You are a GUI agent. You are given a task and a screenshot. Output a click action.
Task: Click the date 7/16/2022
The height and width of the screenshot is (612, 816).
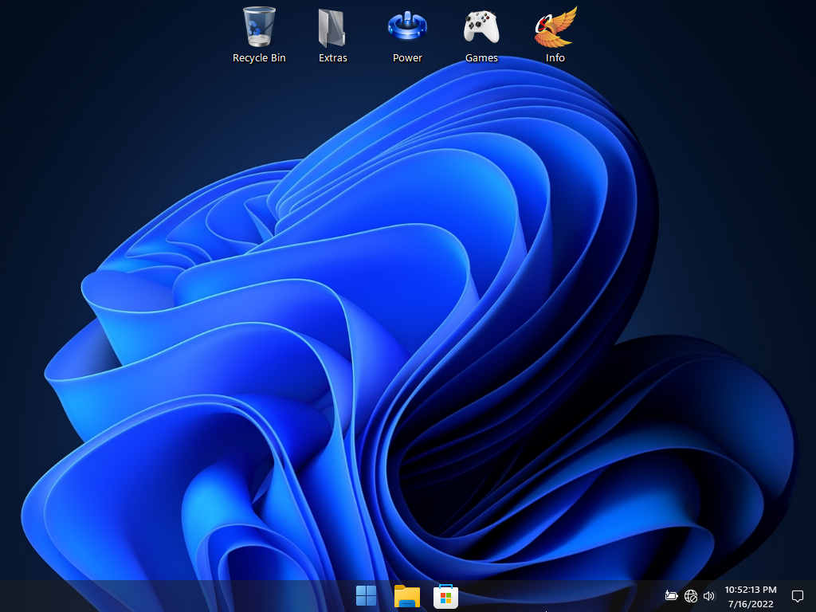click(x=751, y=604)
